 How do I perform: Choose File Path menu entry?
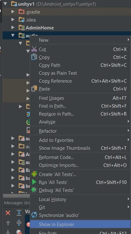[x=80, y=232]
